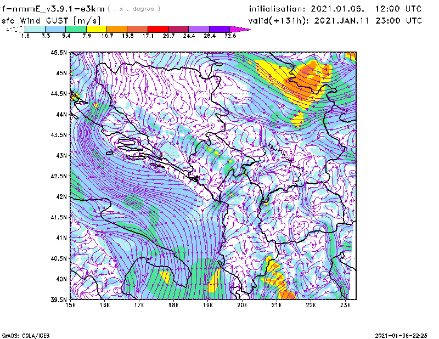Select the violet 28.4–32.6 legend swatch
The width and height of the screenshot is (439, 339).
(219, 29)
